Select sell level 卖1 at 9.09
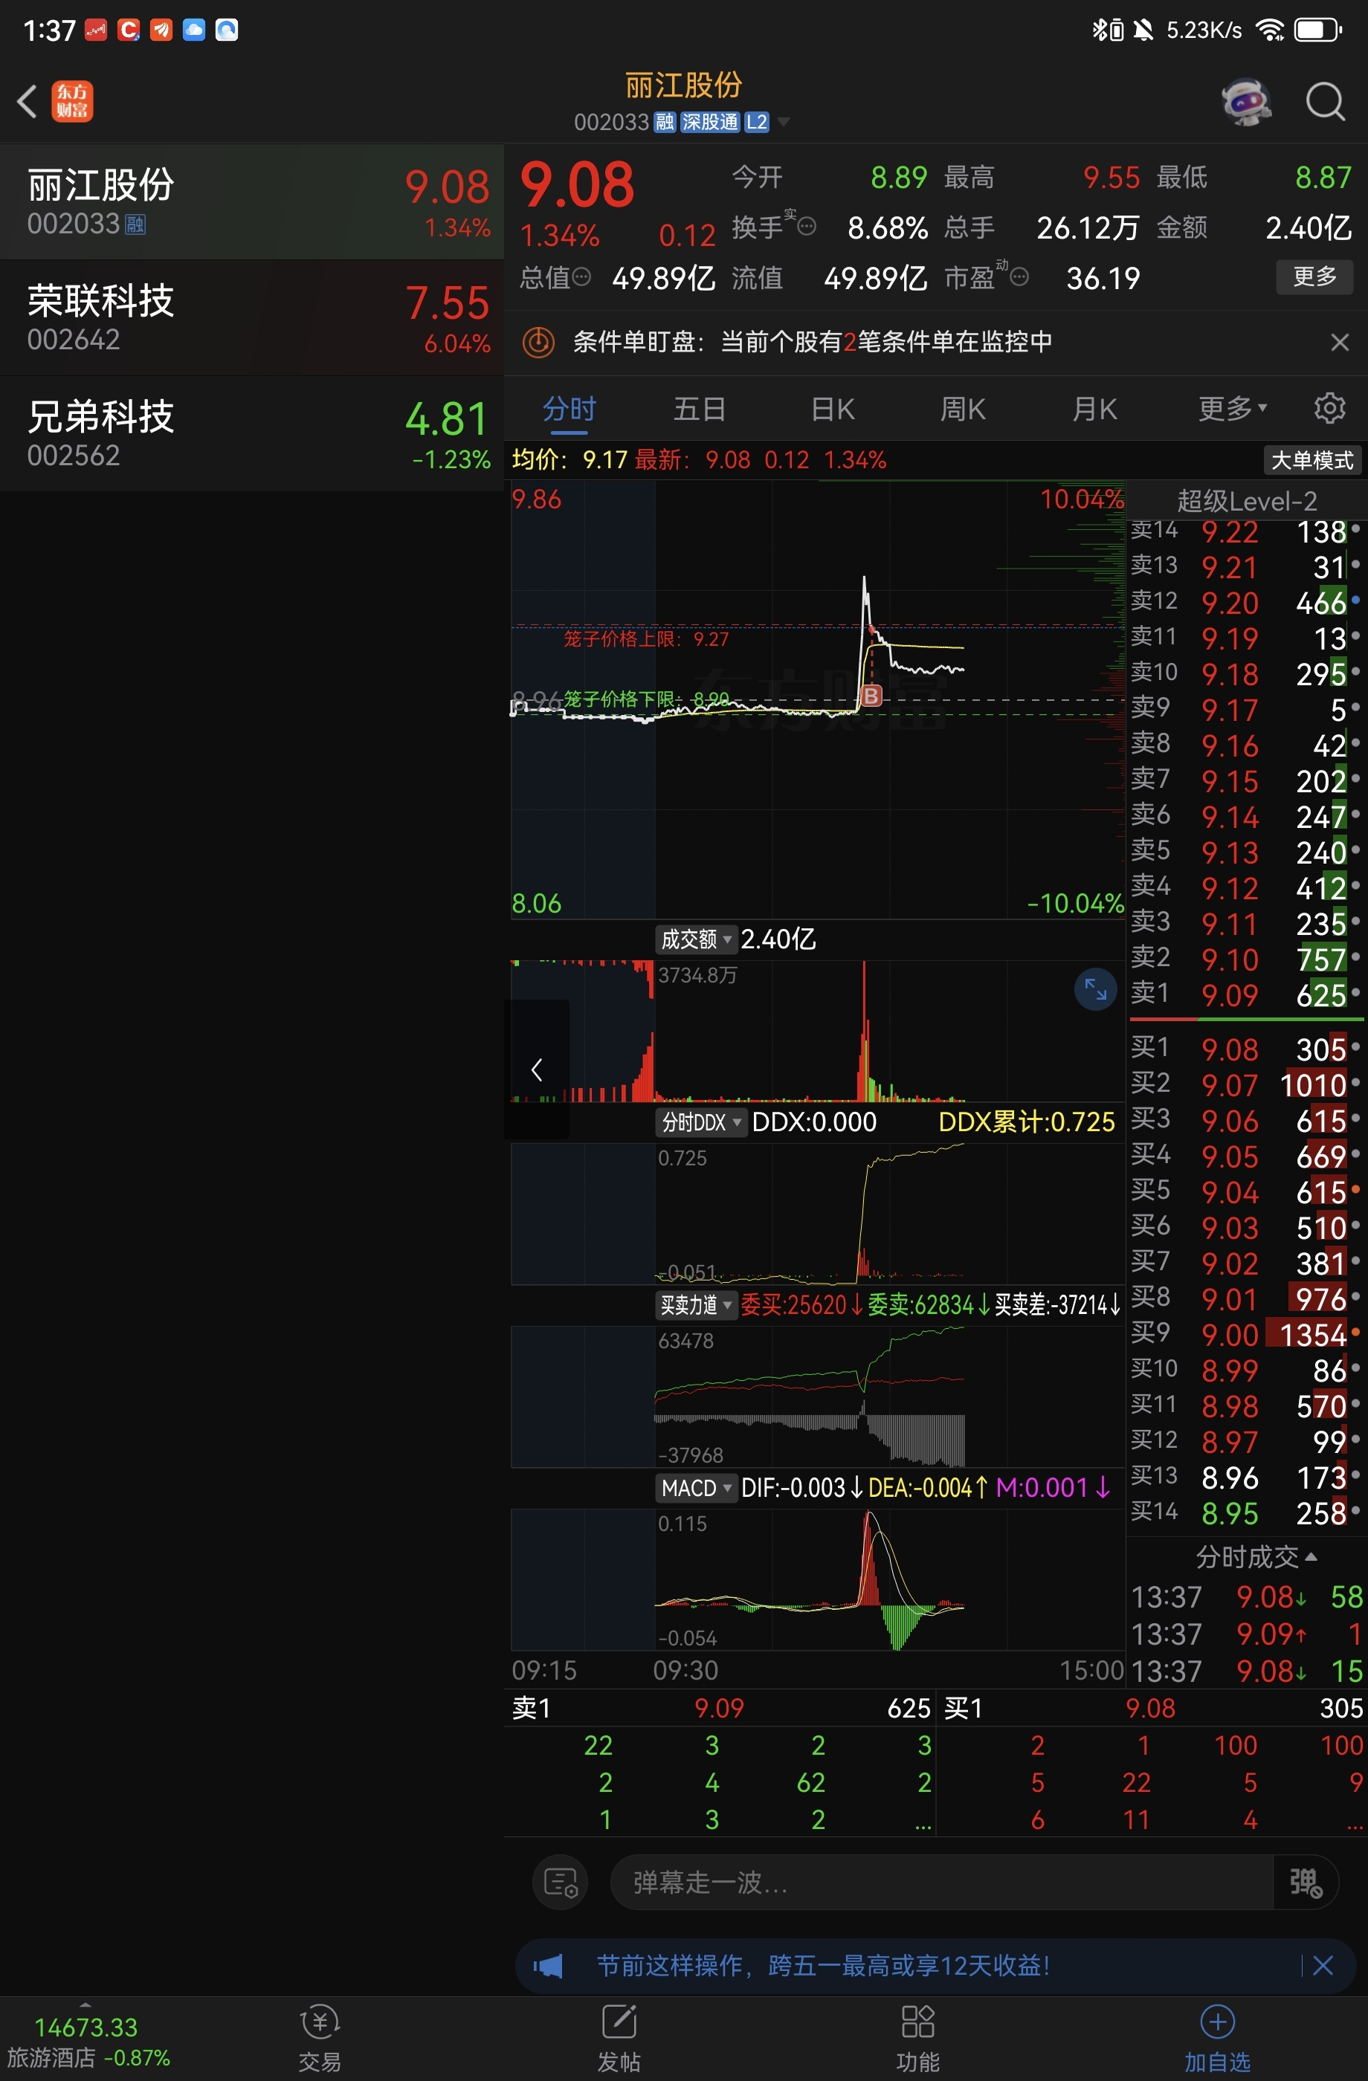 coord(1246,995)
